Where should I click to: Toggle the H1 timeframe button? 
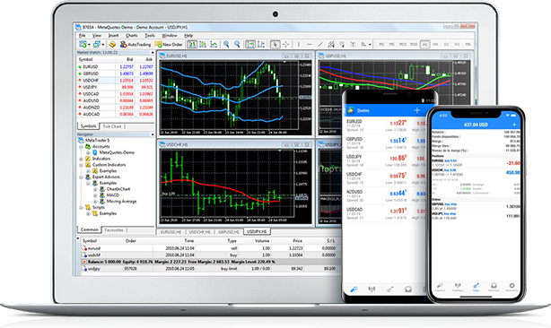coord(424,45)
